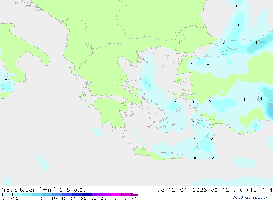Viewport: 273px width, 200px height.
Task: Click the '09..12 UTC' time text
Action: (227, 190)
